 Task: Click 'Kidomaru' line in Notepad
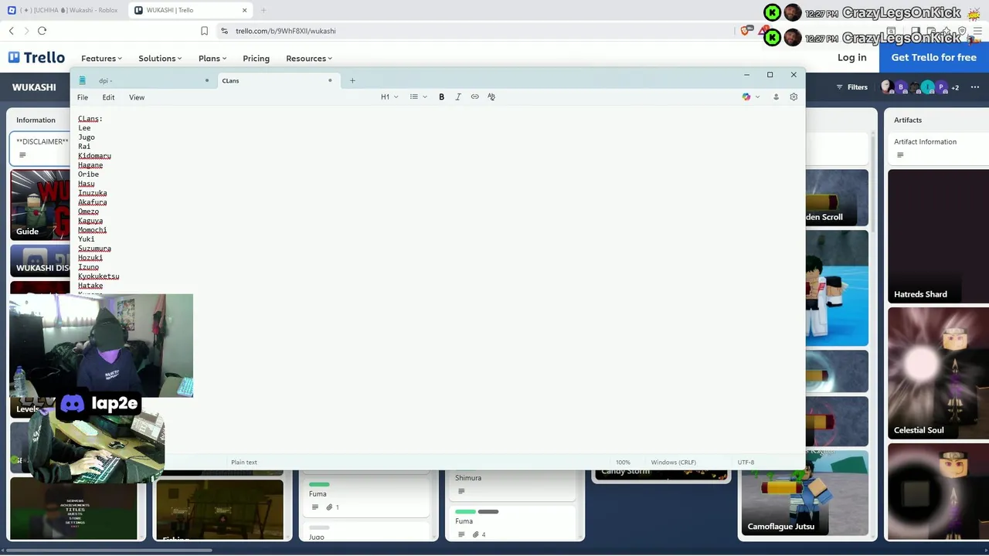(x=94, y=156)
